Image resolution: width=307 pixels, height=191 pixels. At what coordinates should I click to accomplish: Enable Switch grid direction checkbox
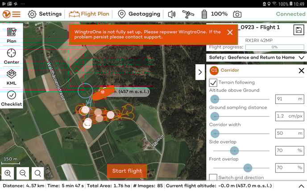click(213, 178)
